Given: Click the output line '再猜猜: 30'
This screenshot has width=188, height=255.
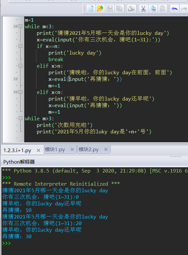Looking at the screenshot, I should pos(17,237).
